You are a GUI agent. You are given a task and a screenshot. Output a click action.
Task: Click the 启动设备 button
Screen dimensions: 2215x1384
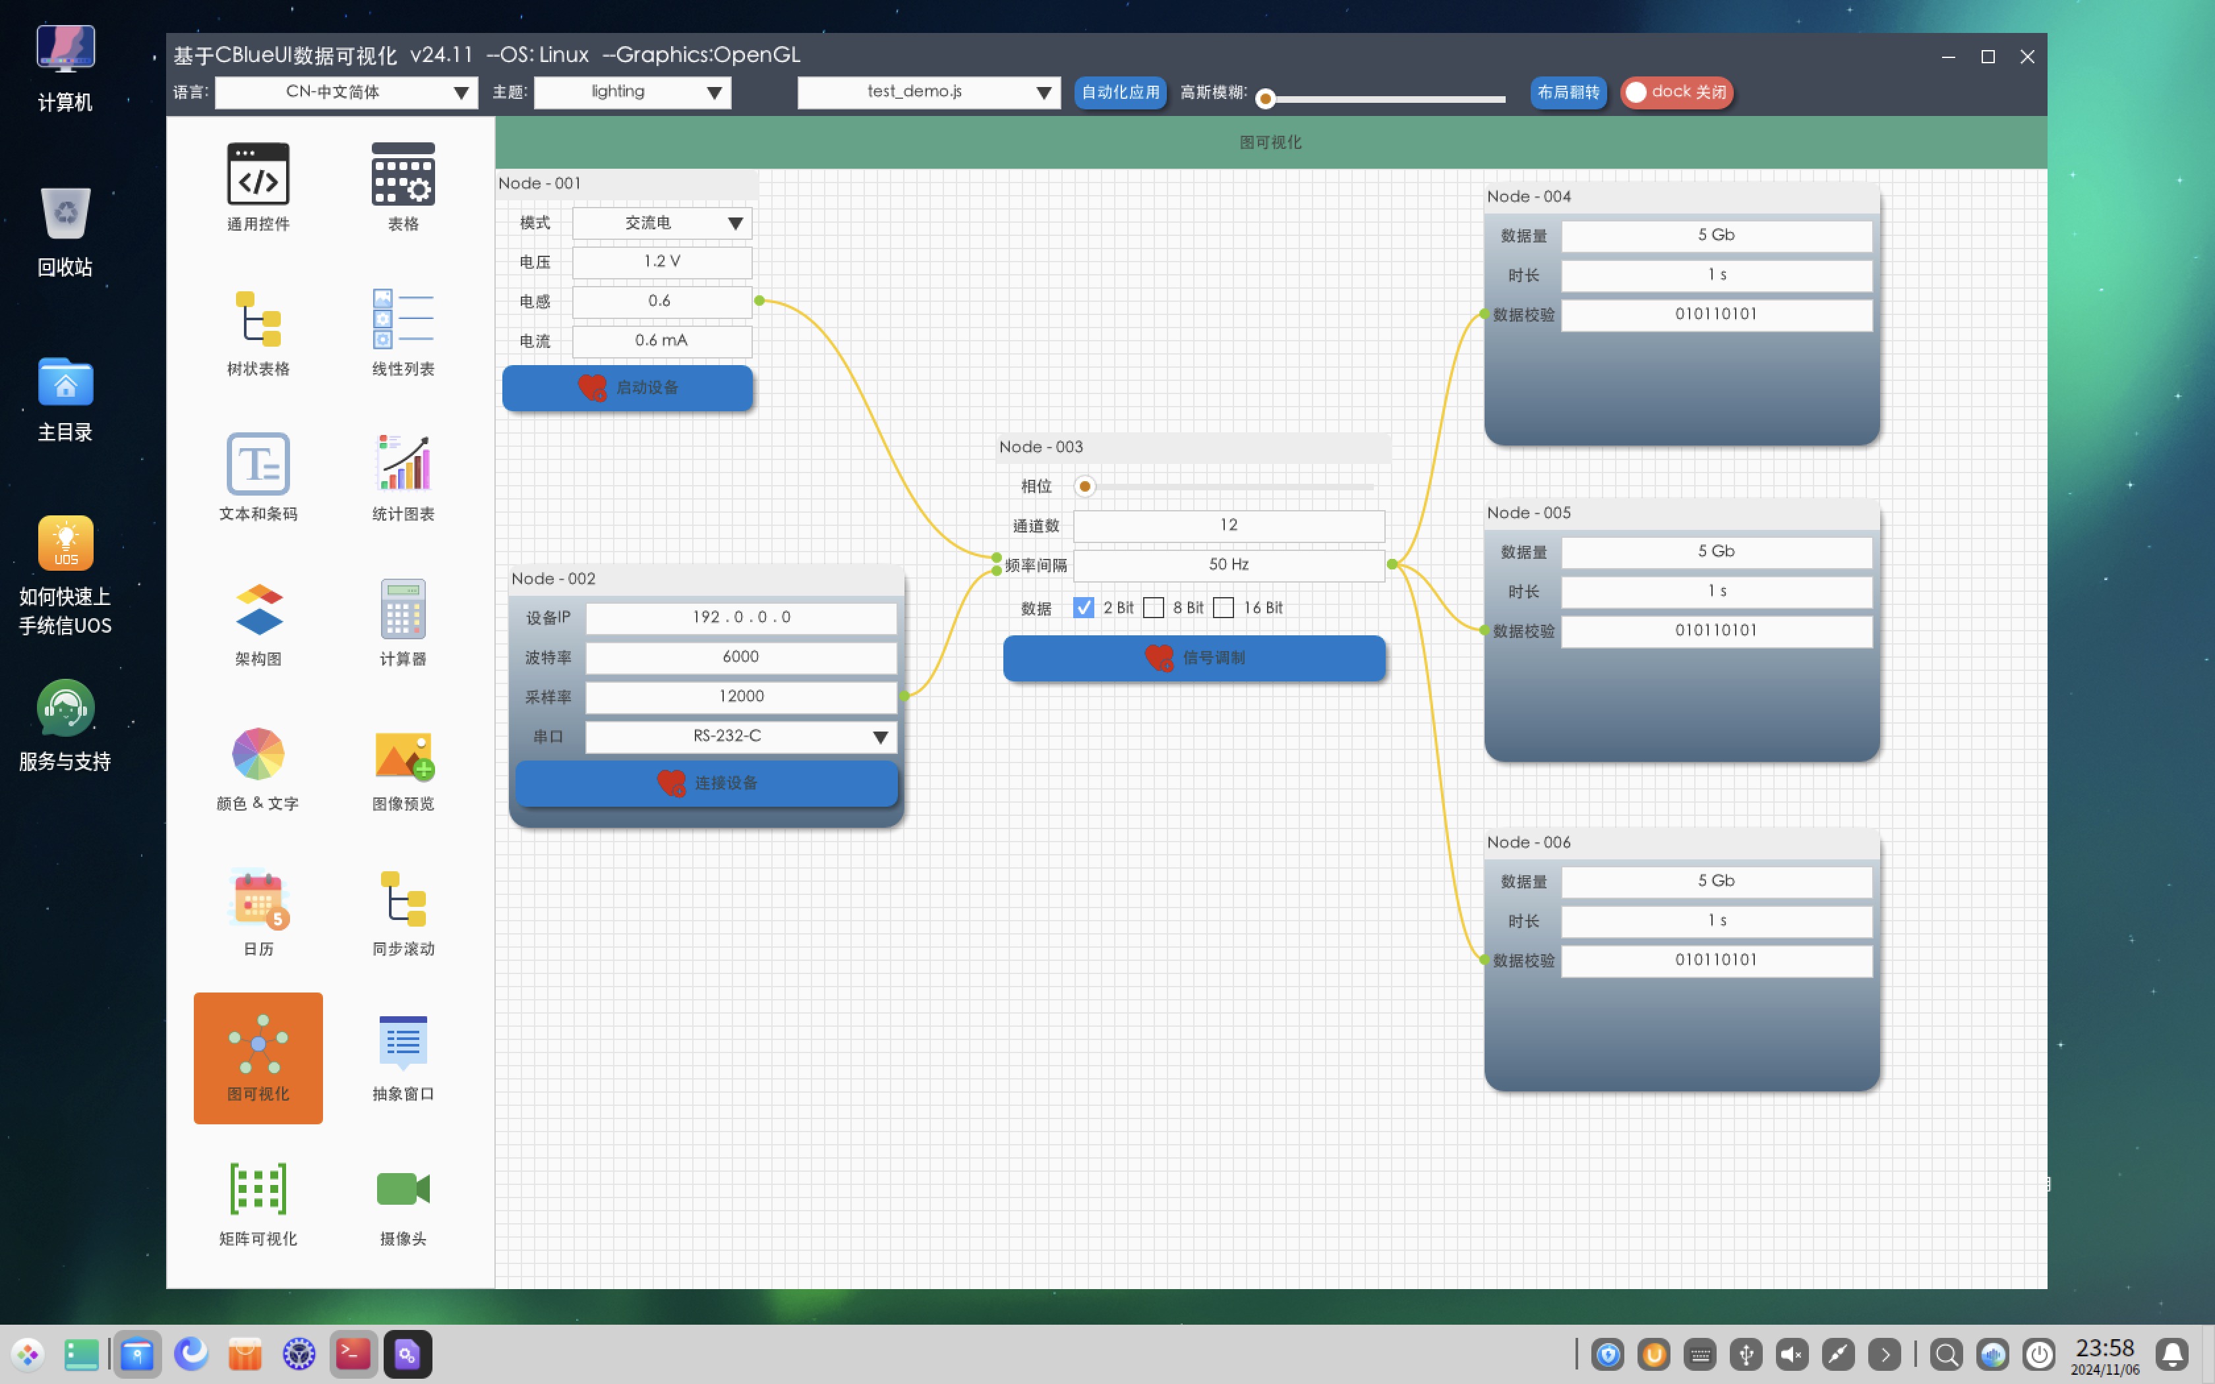pyautogui.click(x=628, y=388)
